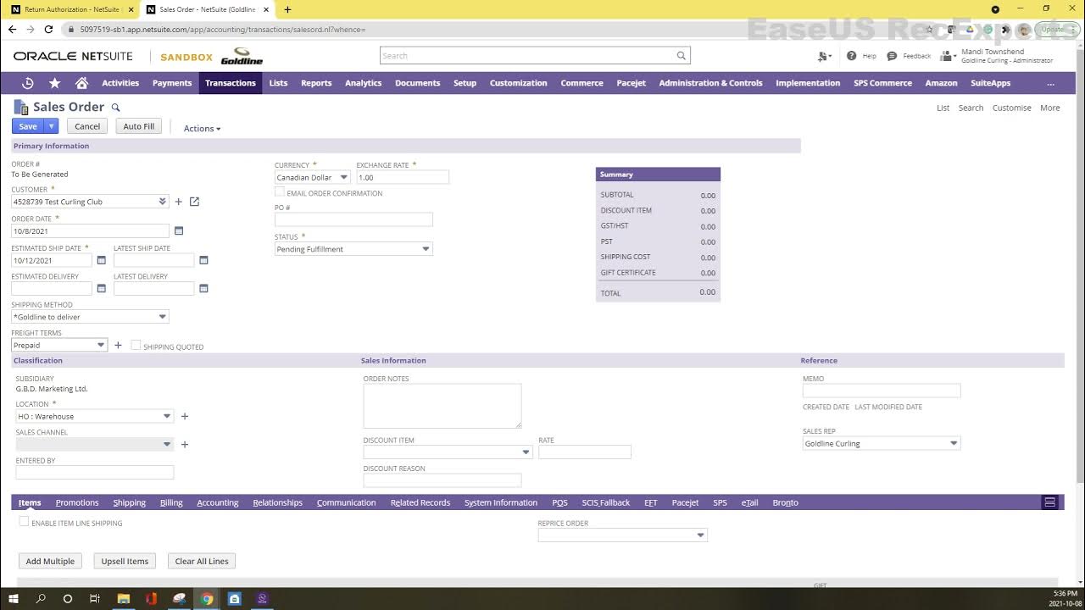The height and width of the screenshot is (610, 1085).
Task: Open the Status dropdown Pending Fulfillment
Action: (426, 249)
